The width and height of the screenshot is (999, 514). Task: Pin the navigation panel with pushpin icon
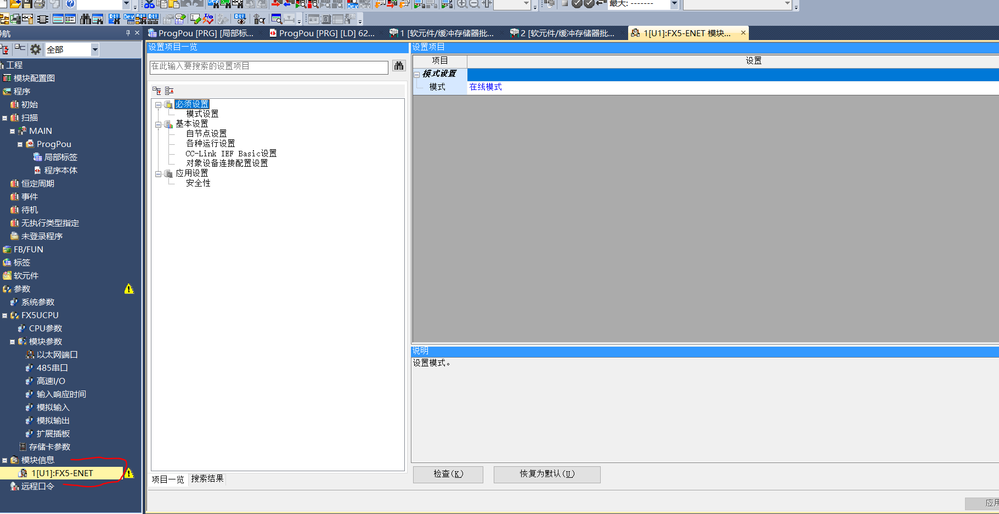pyautogui.click(x=128, y=33)
